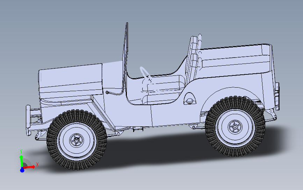303x190 pixels.
Task: Click the red X axis arrow of the triad
Action: coord(30,167)
